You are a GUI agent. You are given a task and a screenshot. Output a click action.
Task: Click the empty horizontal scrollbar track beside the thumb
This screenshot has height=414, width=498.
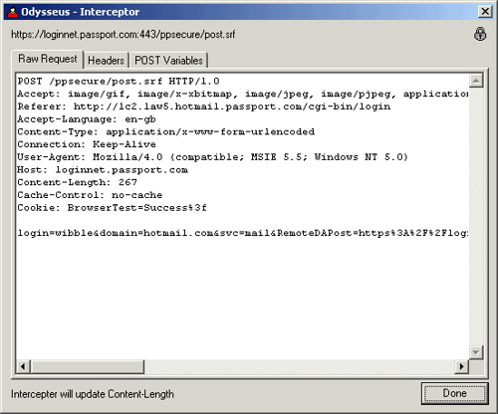coord(300,366)
